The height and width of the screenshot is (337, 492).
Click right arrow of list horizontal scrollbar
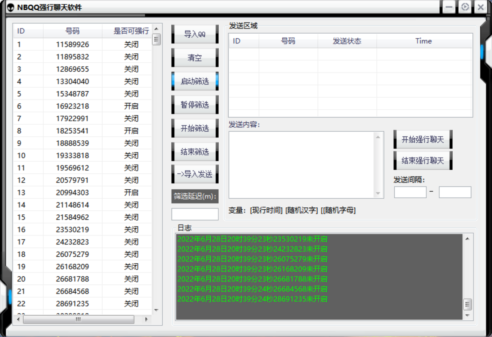[x=146, y=319]
